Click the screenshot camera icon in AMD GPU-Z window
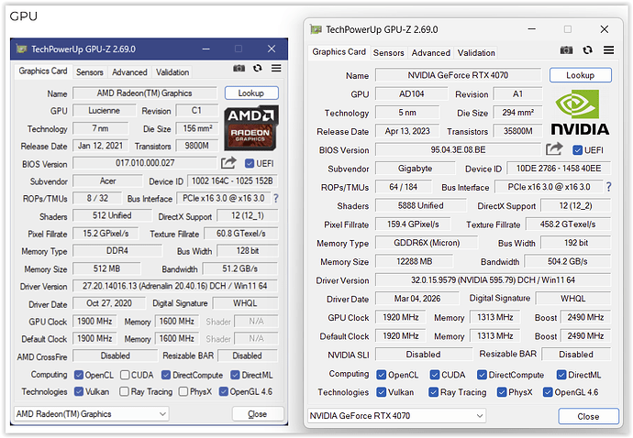 239,68
